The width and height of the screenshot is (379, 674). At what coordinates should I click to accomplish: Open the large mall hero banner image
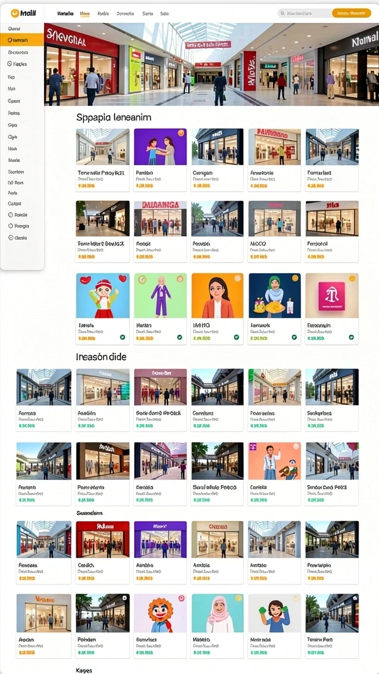(211, 64)
